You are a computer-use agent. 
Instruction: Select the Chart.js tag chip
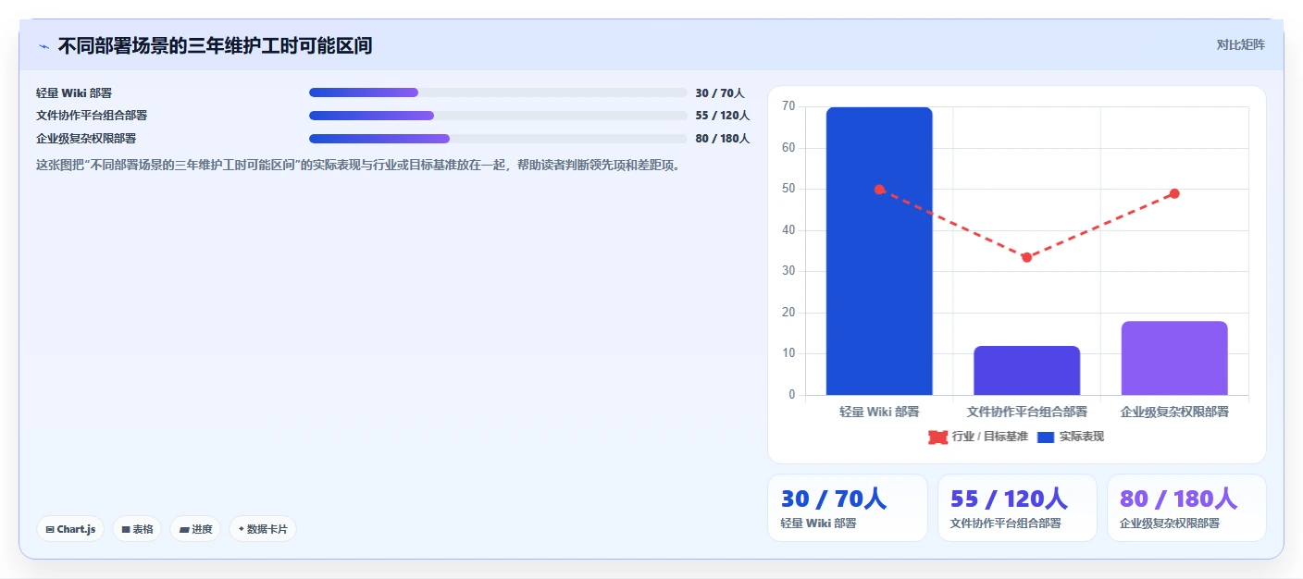70,529
